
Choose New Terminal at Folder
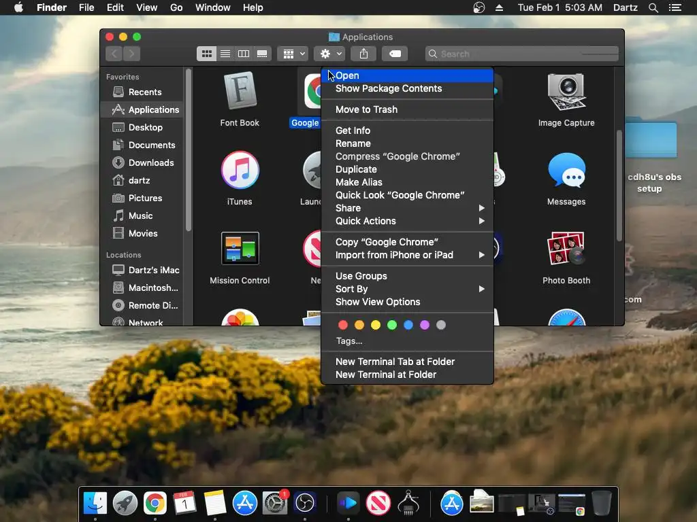tap(407, 375)
